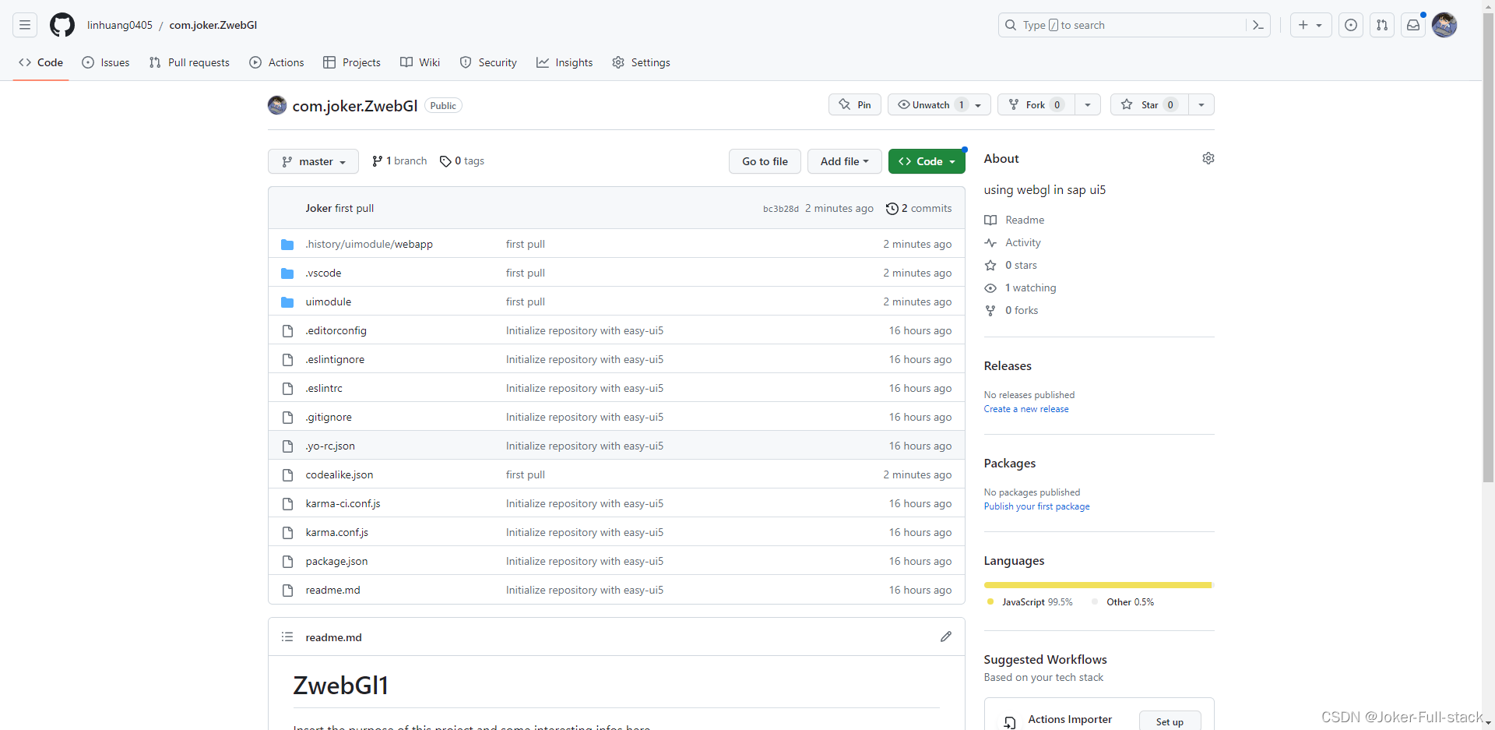Screen dimensions: 1495x730
Task: Switch to the Code tab
Action: pyautogui.click(x=40, y=62)
